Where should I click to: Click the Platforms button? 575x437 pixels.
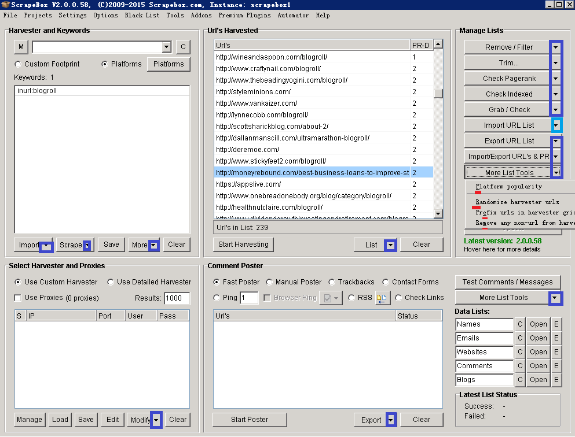(169, 64)
